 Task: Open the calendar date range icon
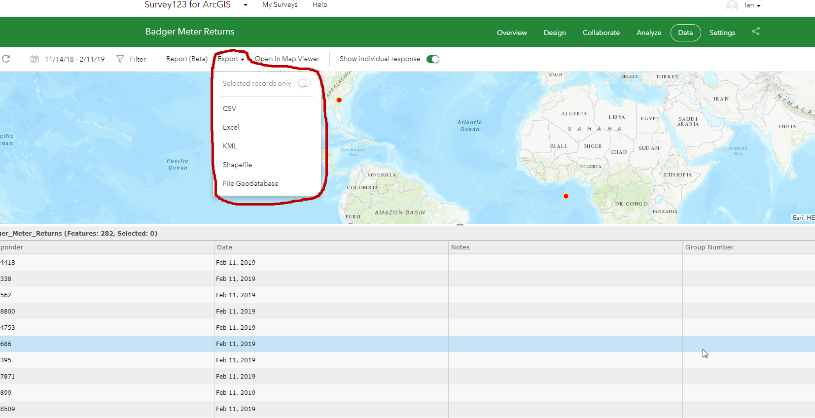click(x=35, y=59)
